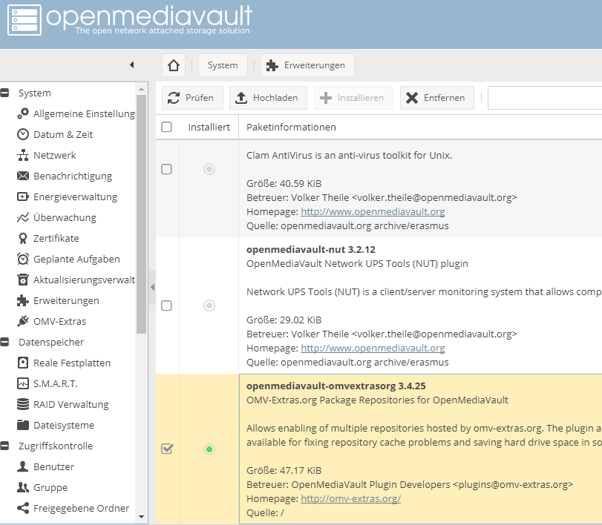The image size is (602, 525).
Task: Click the Prüfen button
Action: (192, 98)
